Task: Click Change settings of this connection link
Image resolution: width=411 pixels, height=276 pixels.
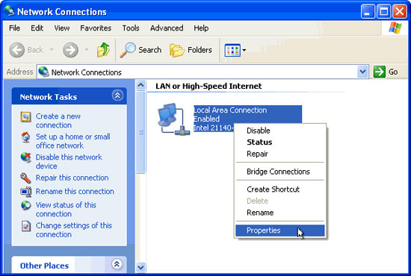Action: pos(74,230)
